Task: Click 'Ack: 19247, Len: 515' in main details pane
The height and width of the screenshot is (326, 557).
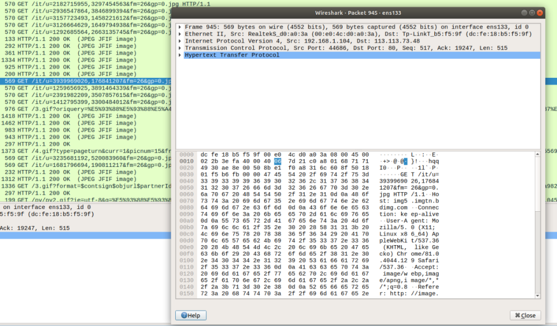Action: [35, 228]
